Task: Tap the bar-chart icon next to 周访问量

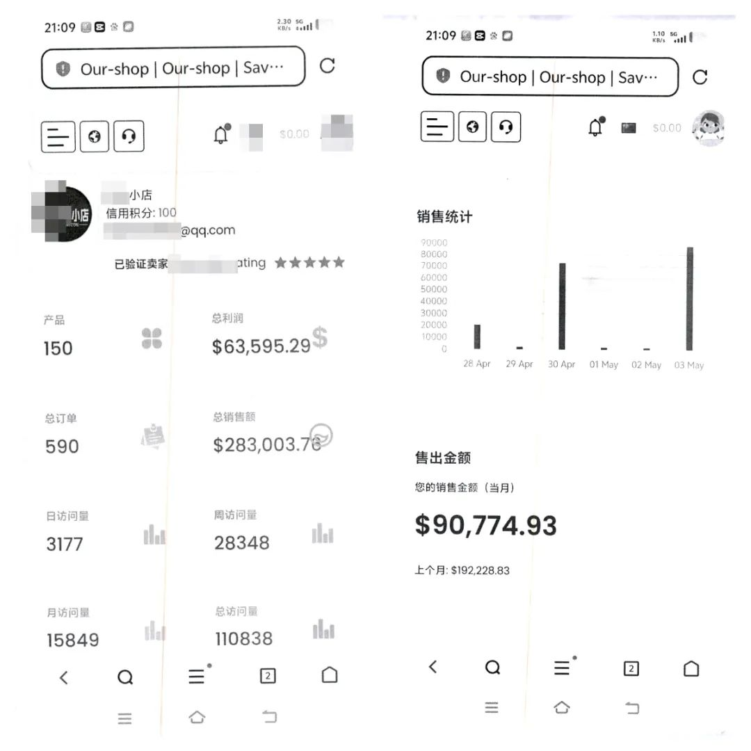Action: [323, 533]
